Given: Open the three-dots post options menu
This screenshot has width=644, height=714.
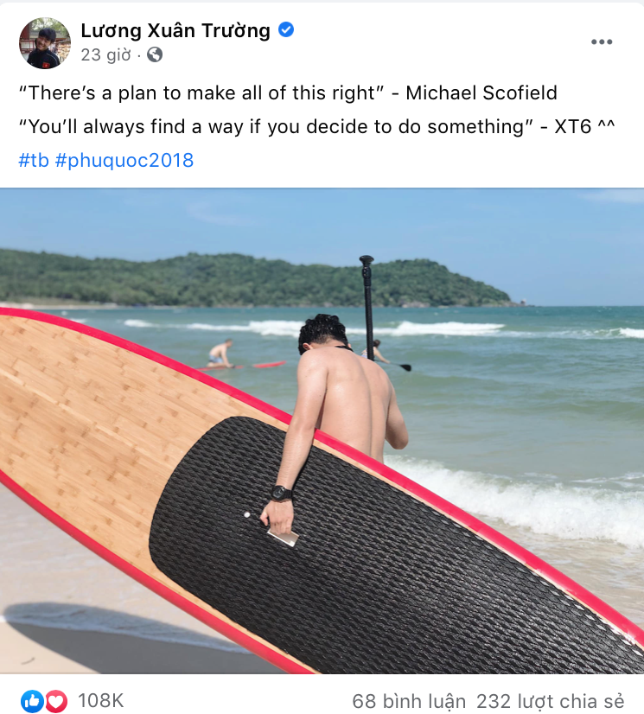Looking at the screenshot, I should pos(601,41).
